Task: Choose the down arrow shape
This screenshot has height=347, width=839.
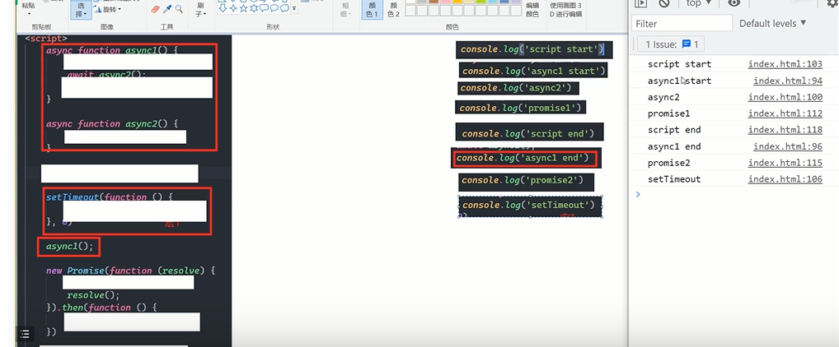Action: click(x=223, y=8)
